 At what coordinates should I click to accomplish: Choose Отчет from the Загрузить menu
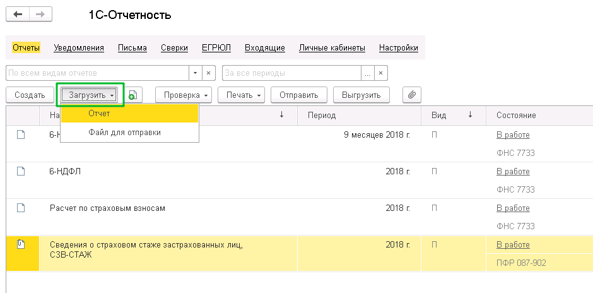[x=129, y=114]
